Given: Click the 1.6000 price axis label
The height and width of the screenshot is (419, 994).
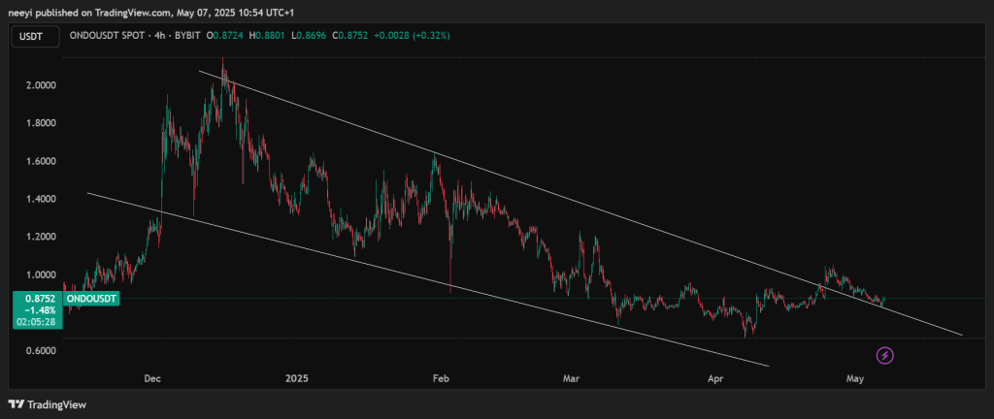Looking at the screenshot, I should tap(43, 161).
